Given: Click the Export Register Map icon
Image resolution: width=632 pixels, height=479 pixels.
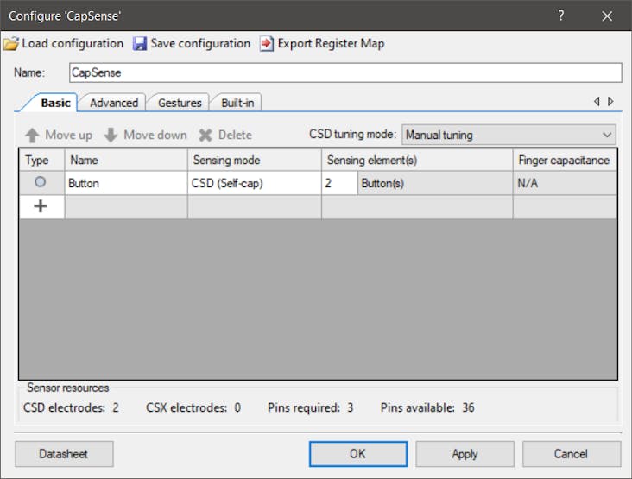Looking at the screenshot, I should coord(267,43).
